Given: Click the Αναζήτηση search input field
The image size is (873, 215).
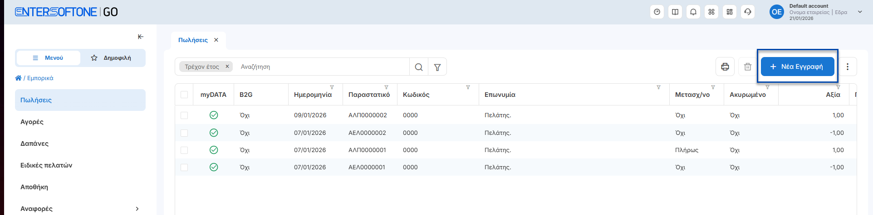Looking at the screenshot, I should [322, 67].
